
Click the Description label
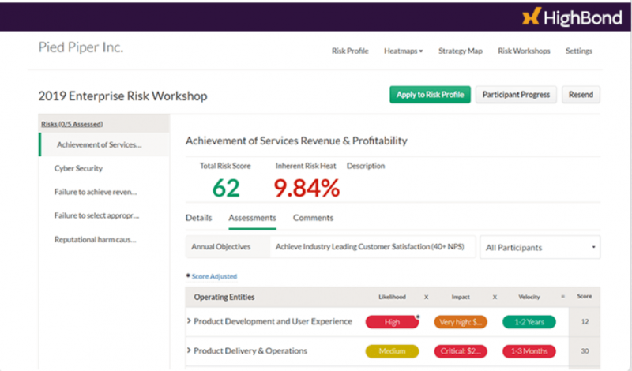pyautogui.click(x=366, y=166)
